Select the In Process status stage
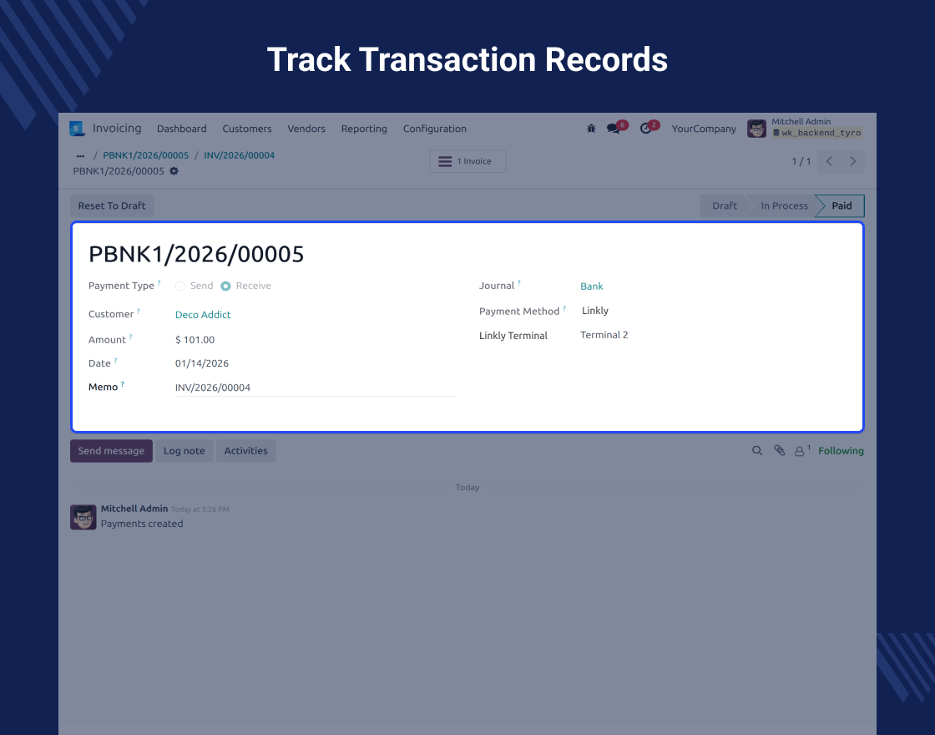This screenshot has width=935, height=735. [784, 205]
